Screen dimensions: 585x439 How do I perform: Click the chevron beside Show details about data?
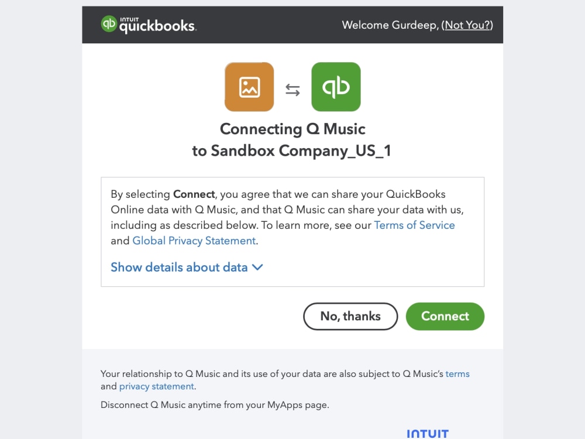pos(256,267)
